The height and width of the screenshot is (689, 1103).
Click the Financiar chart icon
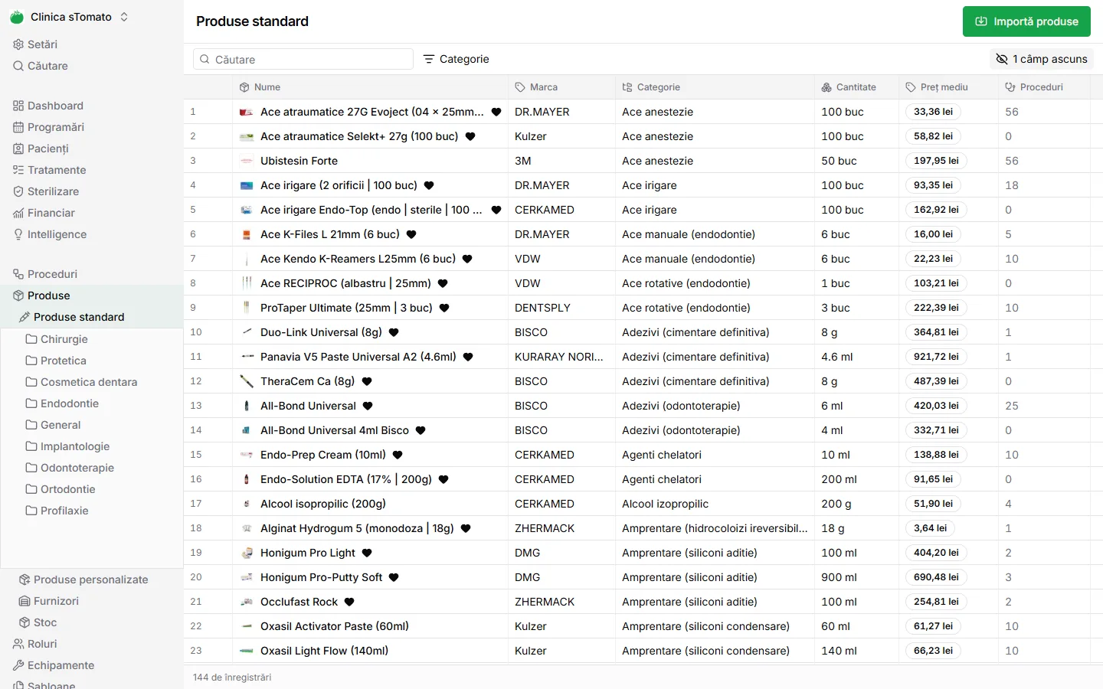(18, 213)
